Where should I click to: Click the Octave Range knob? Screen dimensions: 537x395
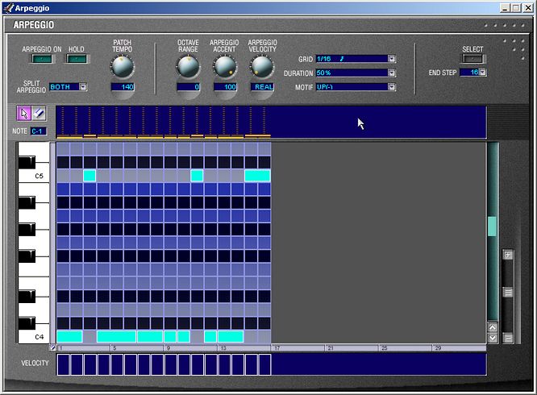[x=188, y=66]
